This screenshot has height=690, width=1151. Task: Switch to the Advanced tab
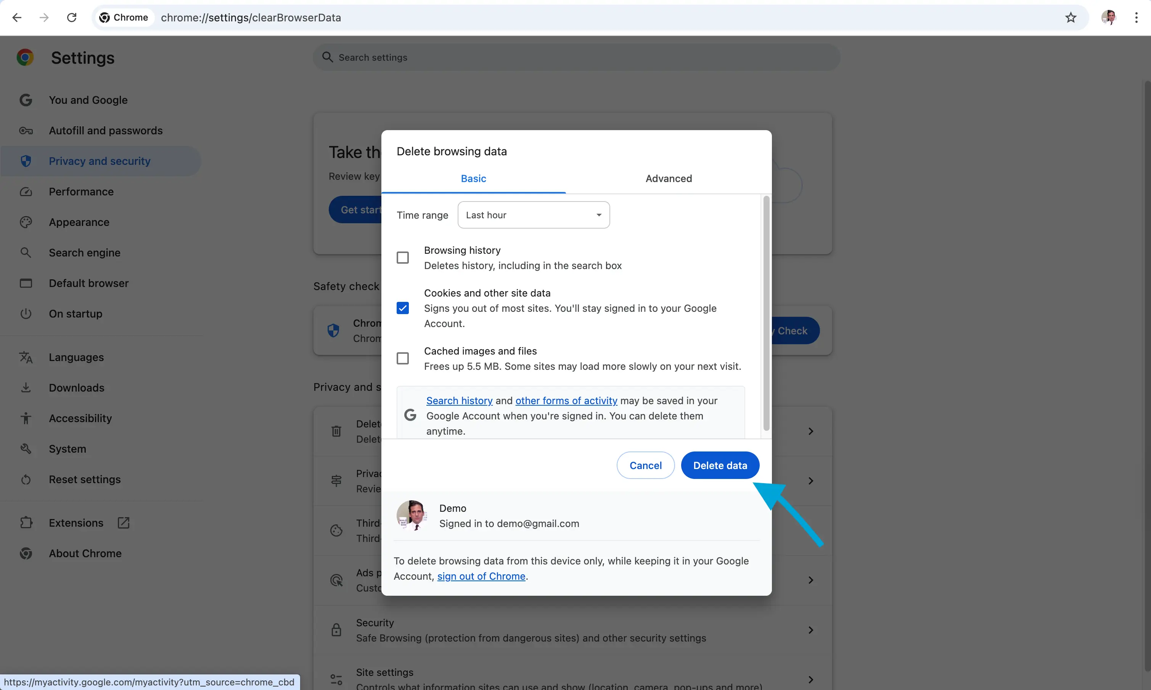[669, 179]
